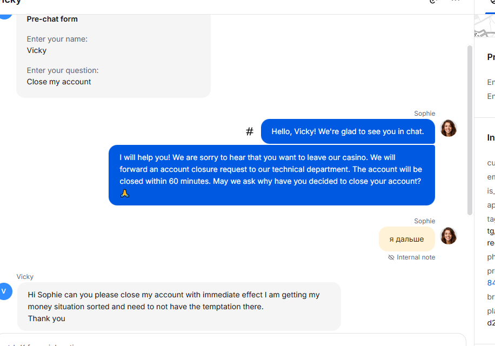Click the account closure reply bubble

point(271,175)
